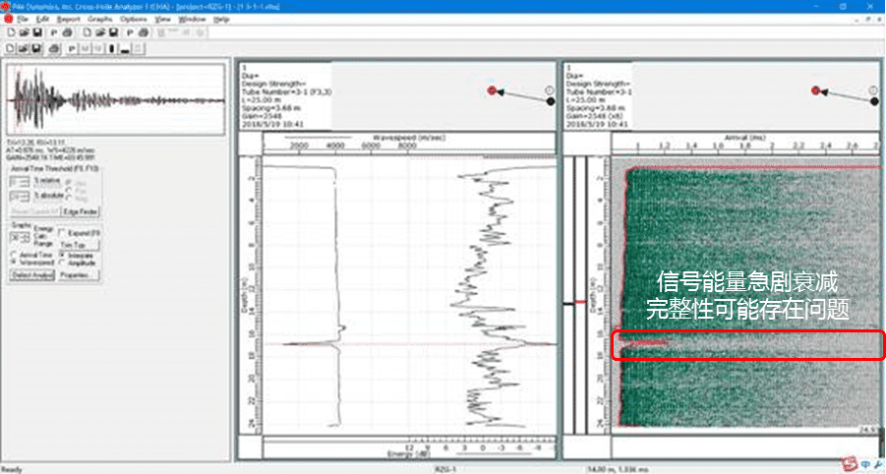The height and width of the screenshot is (474, 886).
Task: Click the Print icon in lower toolbar row
Action: point(52,47)
